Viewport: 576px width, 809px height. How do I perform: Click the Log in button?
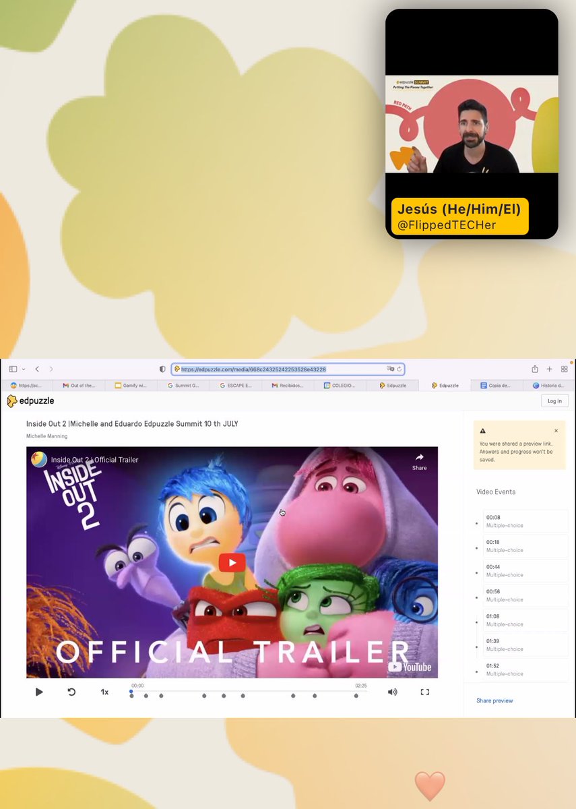coord(554,400)
